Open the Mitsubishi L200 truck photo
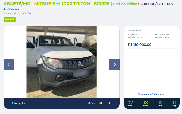Image resolution: width=182 pixels, height=114 pixels. click(62, 62)
